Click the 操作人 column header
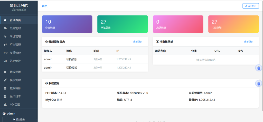The width and height of the screenshot is (263, 122). (48, 51)
